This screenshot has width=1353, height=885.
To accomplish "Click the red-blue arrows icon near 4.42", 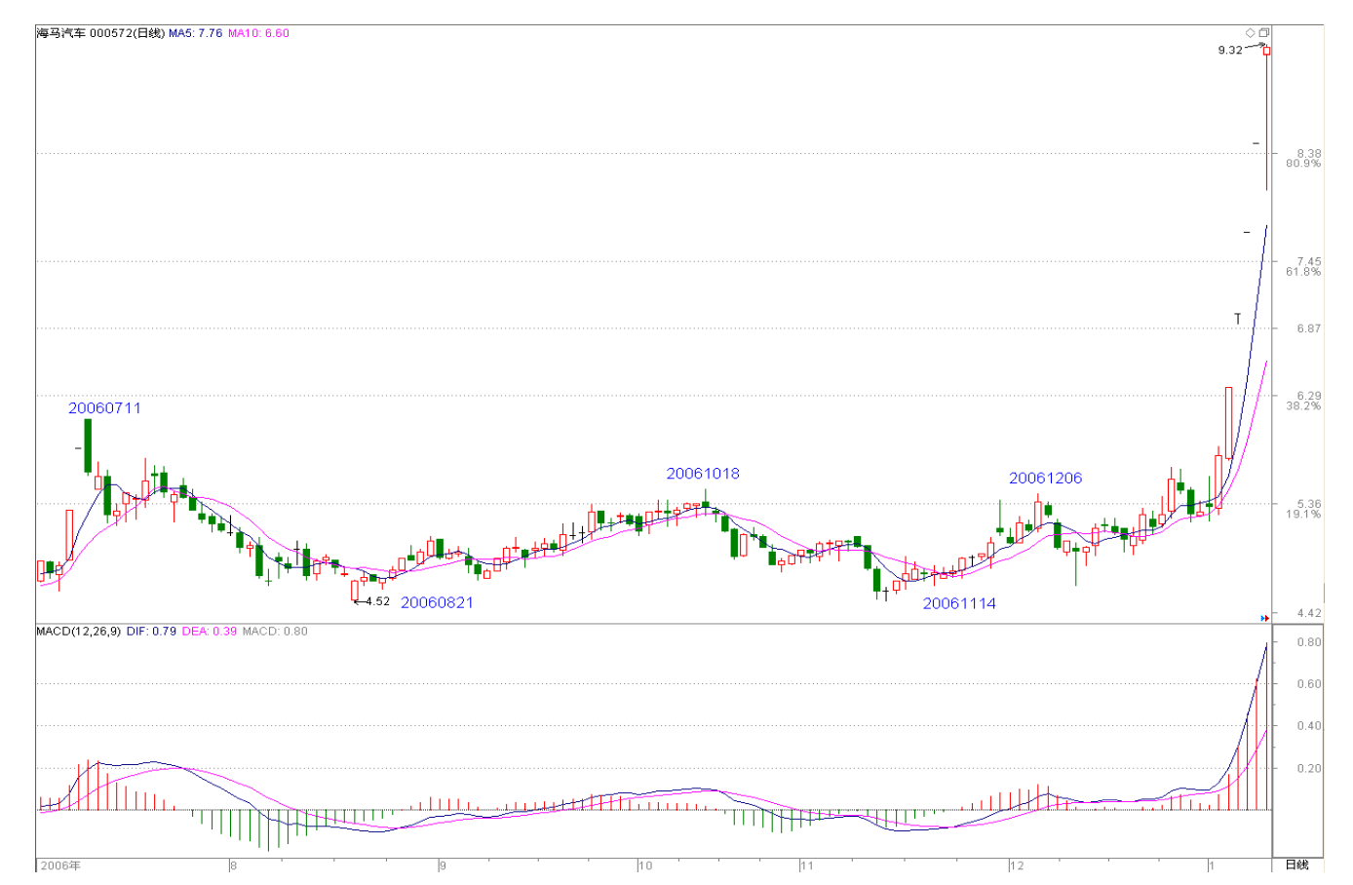I will click(1265, 618).
